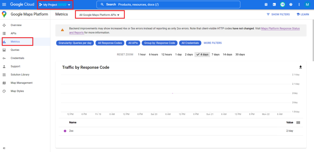314x152 pixels.
Task: Click the Value column header
Action: click(x=290, y=122)
